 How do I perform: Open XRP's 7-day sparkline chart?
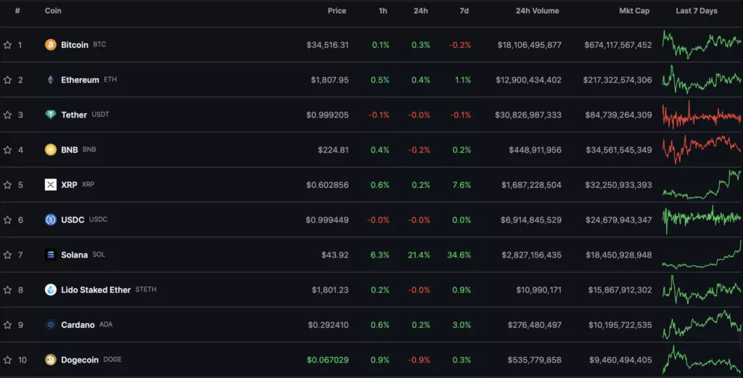[702, 185]
